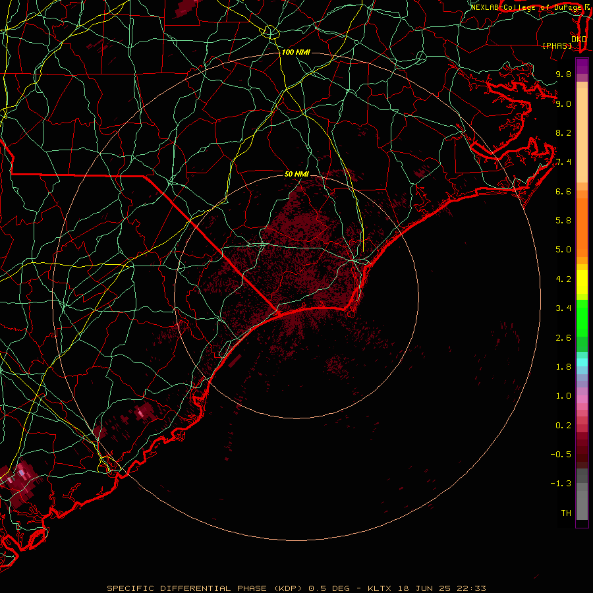Click the 5.0 legend value
Viewport: 593px width, 593px height.
(563, 250)
